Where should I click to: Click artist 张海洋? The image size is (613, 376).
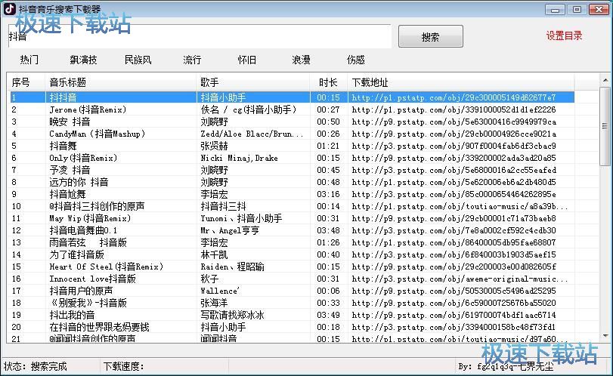coord(214,303)
